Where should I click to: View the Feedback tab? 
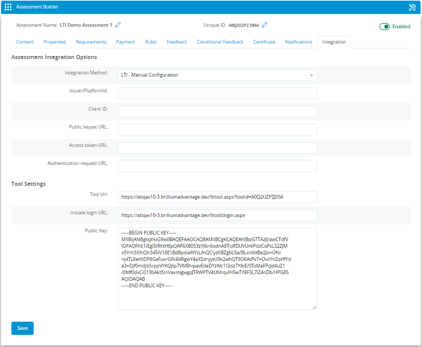(x=177, y=42)
